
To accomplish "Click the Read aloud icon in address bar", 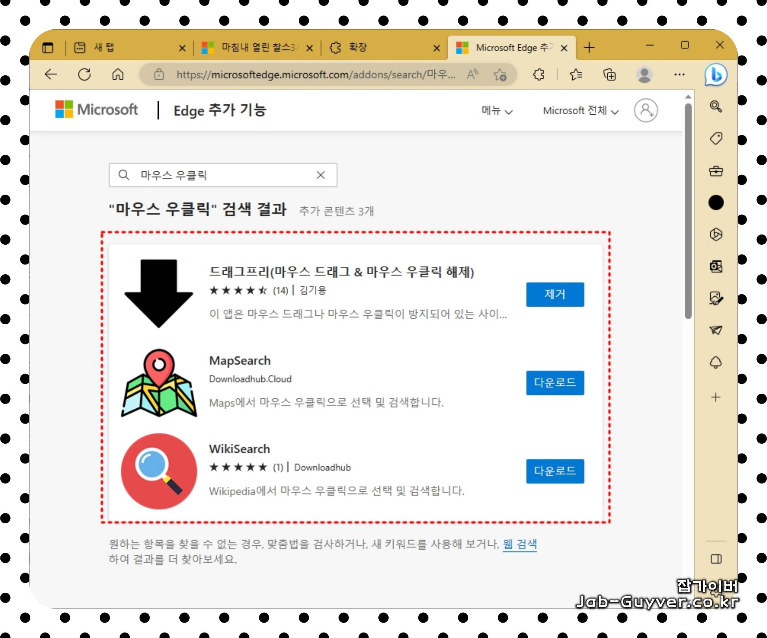I will (x=472, y=74).
